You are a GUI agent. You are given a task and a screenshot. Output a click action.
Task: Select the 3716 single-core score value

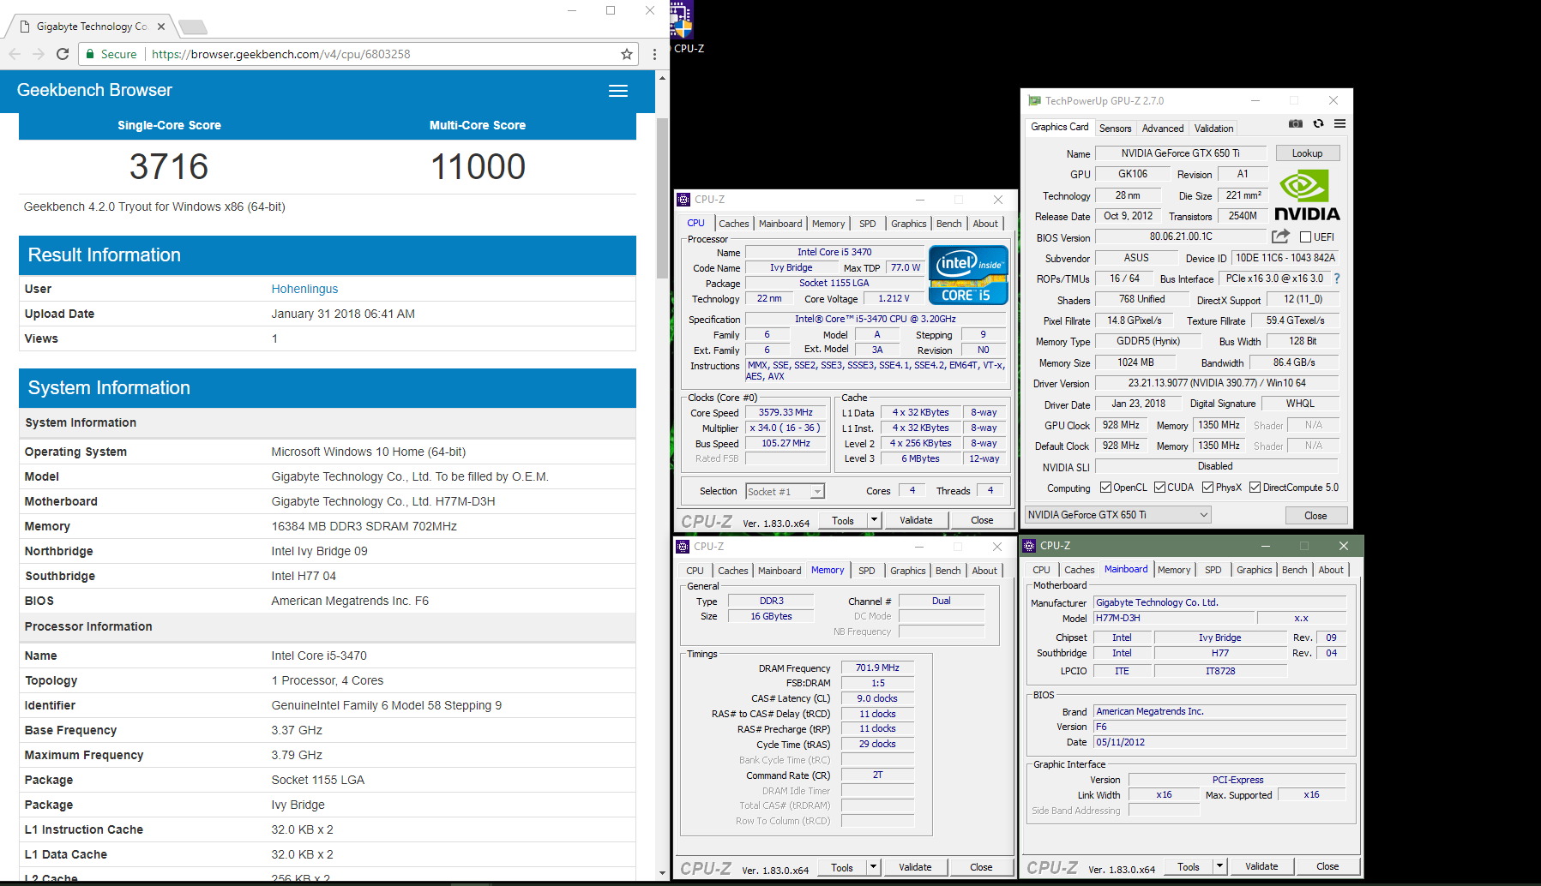coord(169,166)
